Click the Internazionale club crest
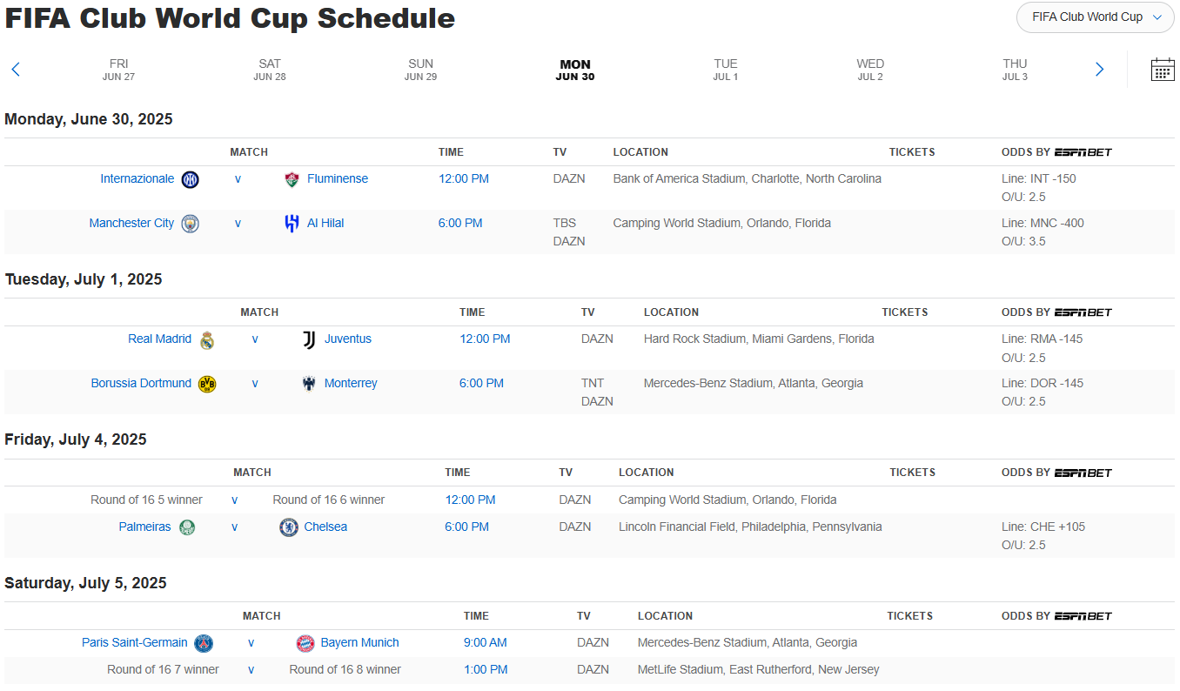1180x691 pixels. pos(190,179)
